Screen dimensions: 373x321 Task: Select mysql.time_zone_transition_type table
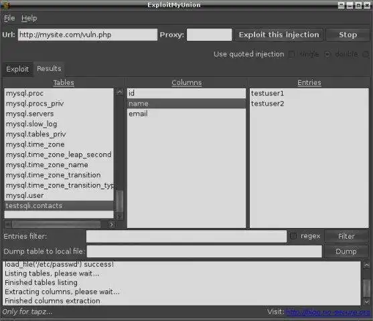59,185
